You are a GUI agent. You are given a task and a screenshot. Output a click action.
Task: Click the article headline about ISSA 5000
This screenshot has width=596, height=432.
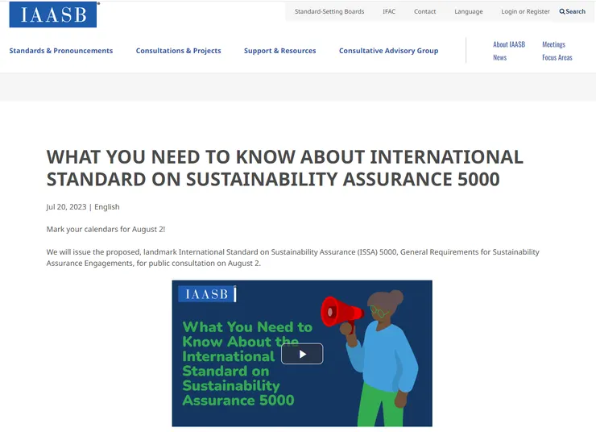point(284,168)
